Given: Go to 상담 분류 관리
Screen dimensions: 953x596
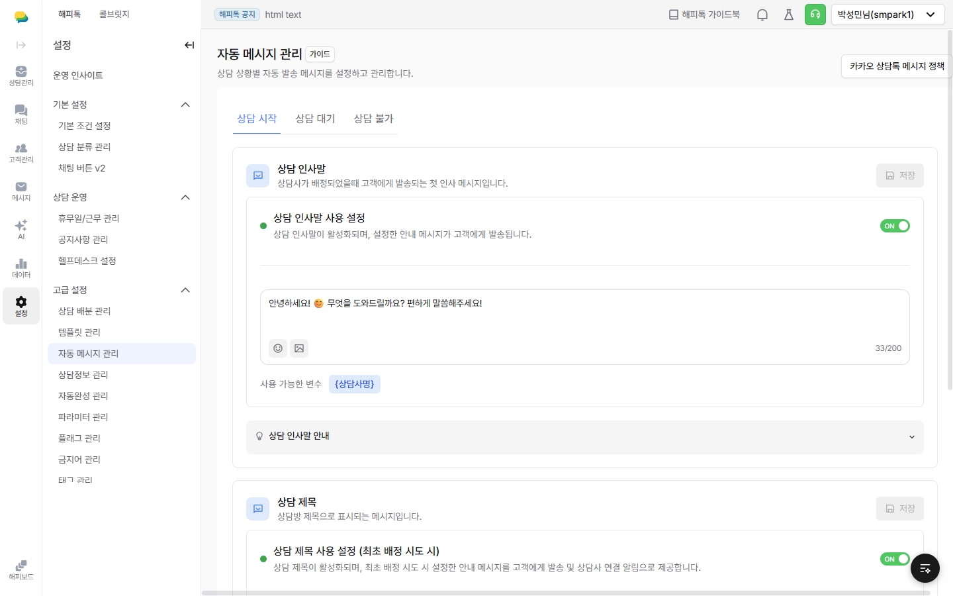Looking at the screenshot, I should click(85, 147).
